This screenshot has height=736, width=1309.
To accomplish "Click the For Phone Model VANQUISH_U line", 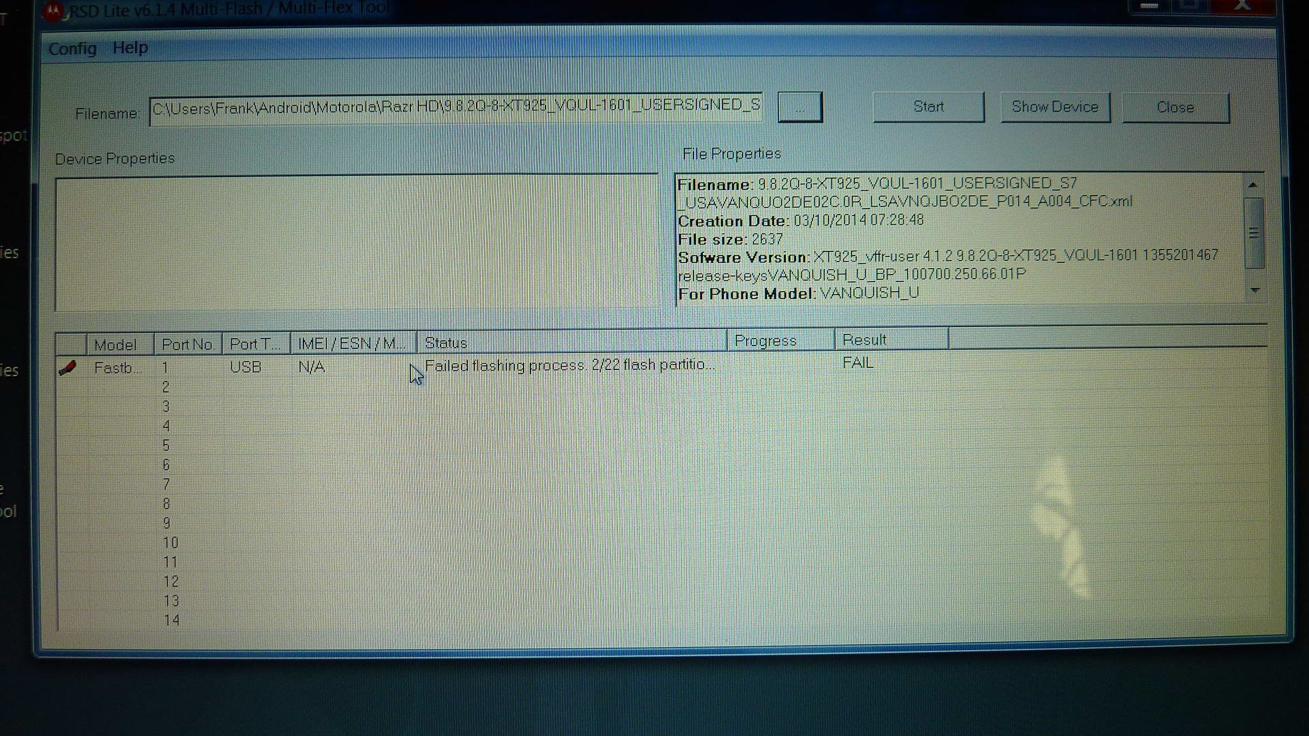I will tap(798, 294).
